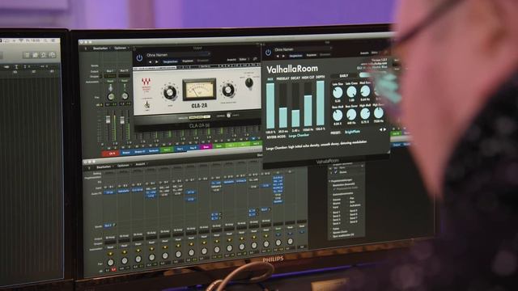518x291 pixels.
Task: Click 'Bus 2' send slot in lower mixer
Action: click(108, 226)
